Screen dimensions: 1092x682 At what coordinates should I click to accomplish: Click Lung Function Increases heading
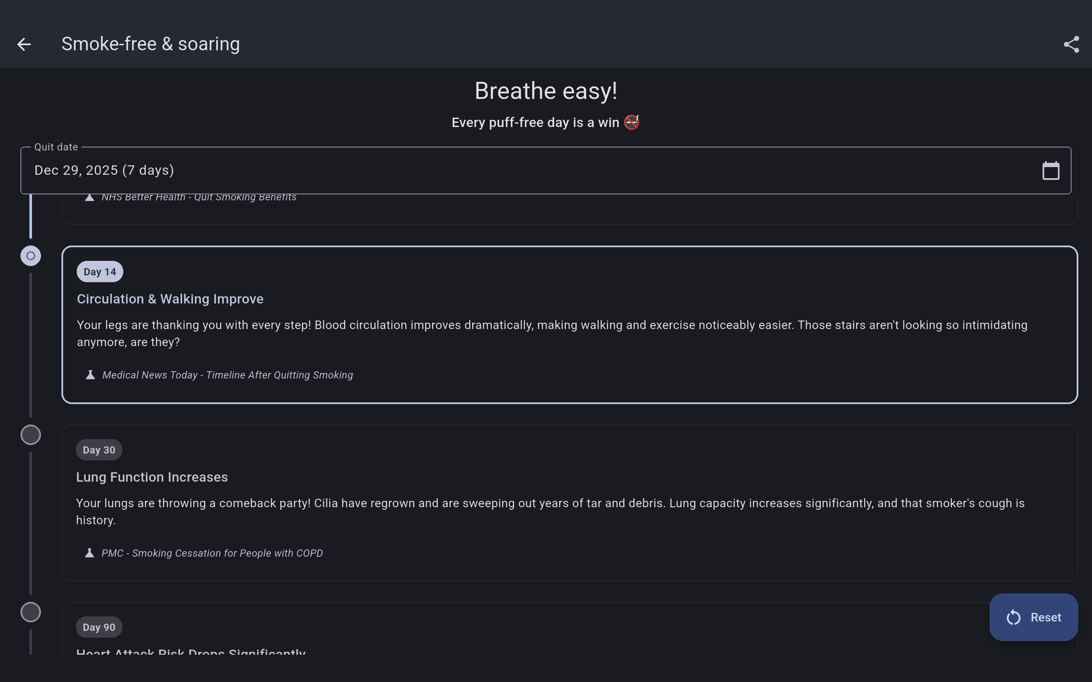(x=151, y=477)
